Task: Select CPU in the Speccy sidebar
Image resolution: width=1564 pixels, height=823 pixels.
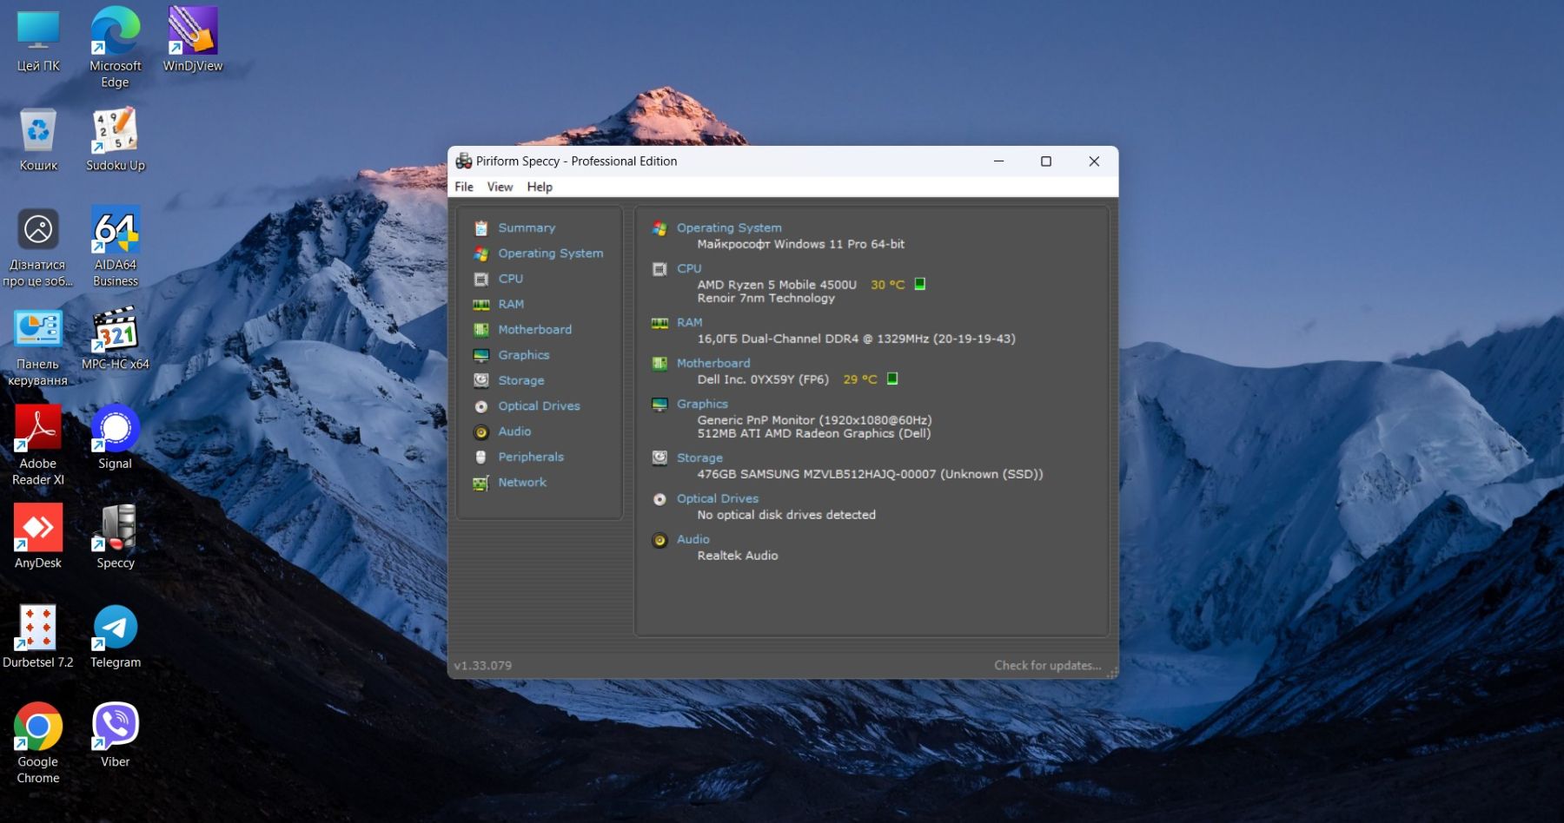Action: (511, 279)
